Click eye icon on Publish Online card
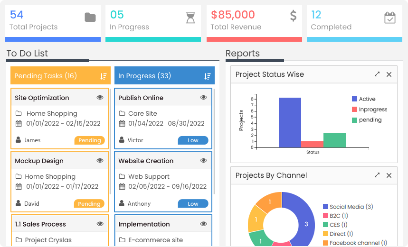The image size is (408, 247). pos(203,98)
